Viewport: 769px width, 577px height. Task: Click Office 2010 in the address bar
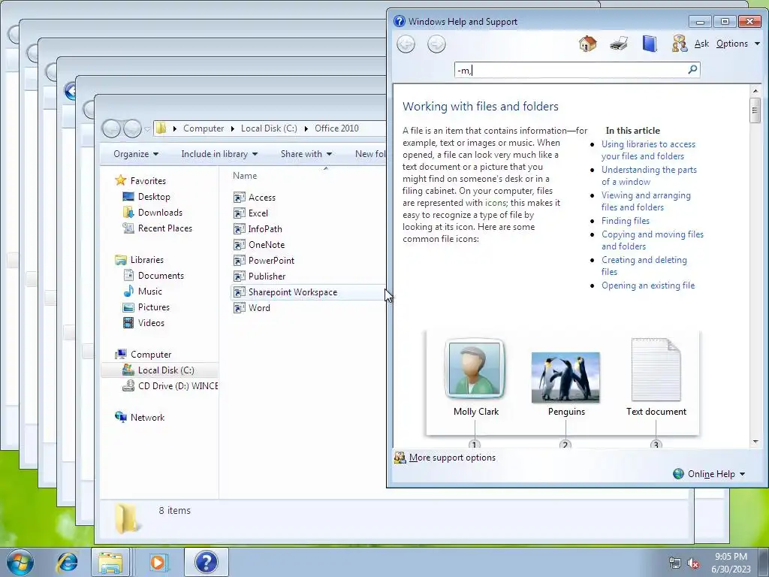coord(336,128)
